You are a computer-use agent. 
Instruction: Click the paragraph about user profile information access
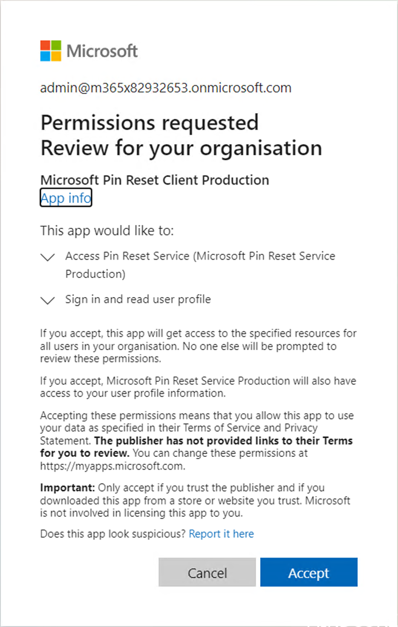tap(198, 387)
